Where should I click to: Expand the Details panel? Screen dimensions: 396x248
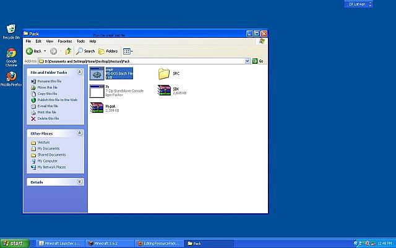(x=79, y=182)
